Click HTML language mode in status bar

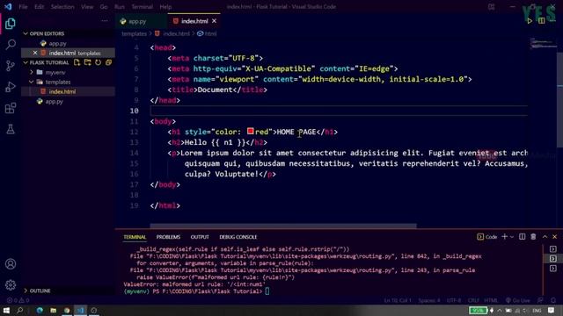491,300
